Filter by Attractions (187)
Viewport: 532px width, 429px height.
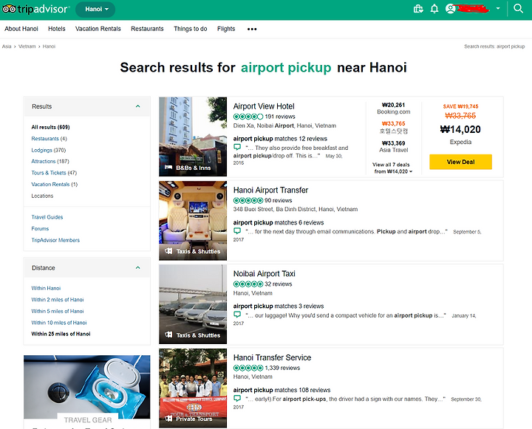[50, 162]
